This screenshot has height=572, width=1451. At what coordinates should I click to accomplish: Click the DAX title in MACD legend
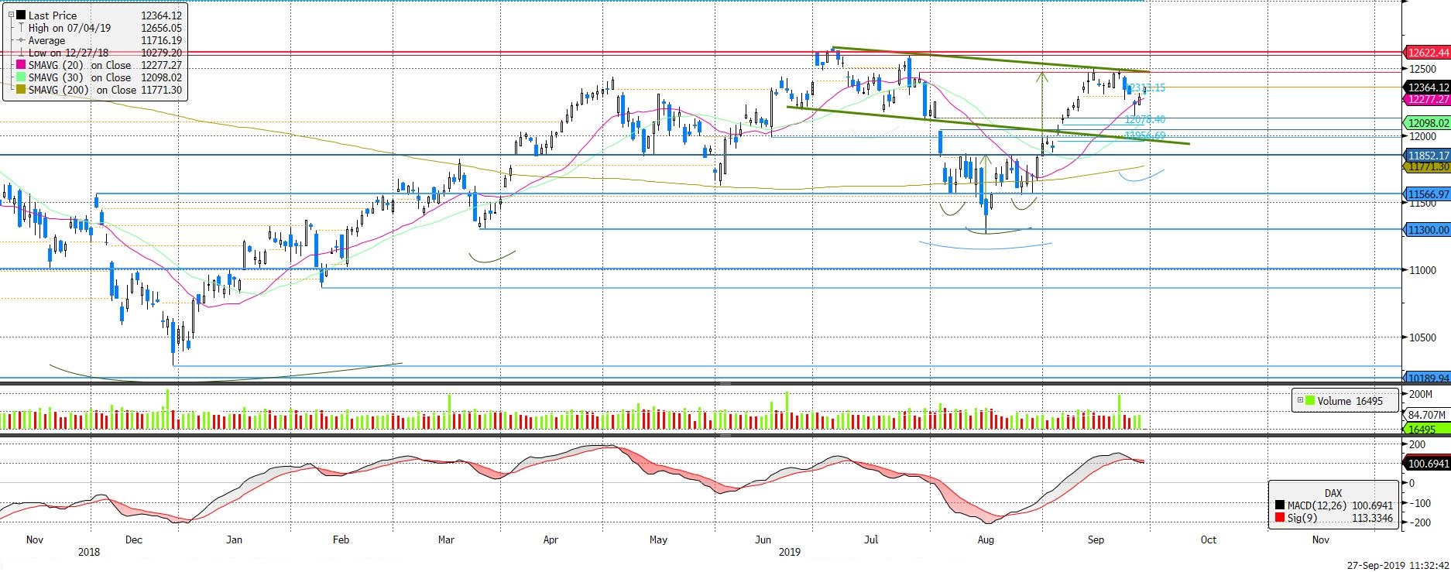(1333, 493)
